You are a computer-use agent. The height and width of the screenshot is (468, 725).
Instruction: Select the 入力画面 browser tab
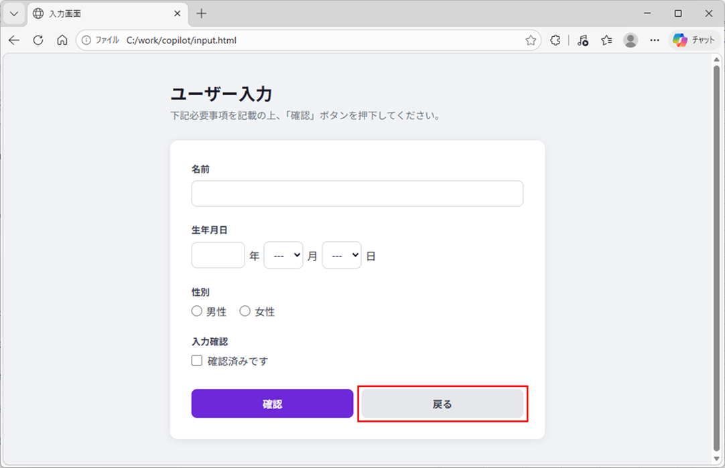coord(101,13)
